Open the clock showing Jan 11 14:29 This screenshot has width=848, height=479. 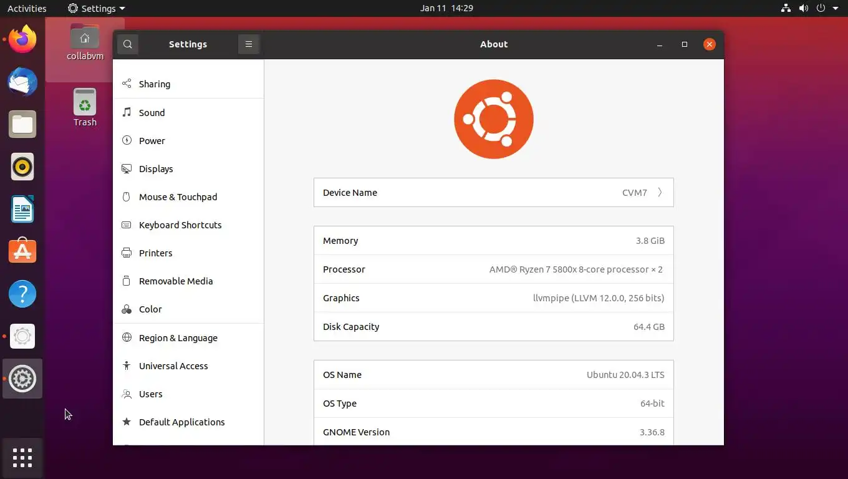[x=446, y=8]
